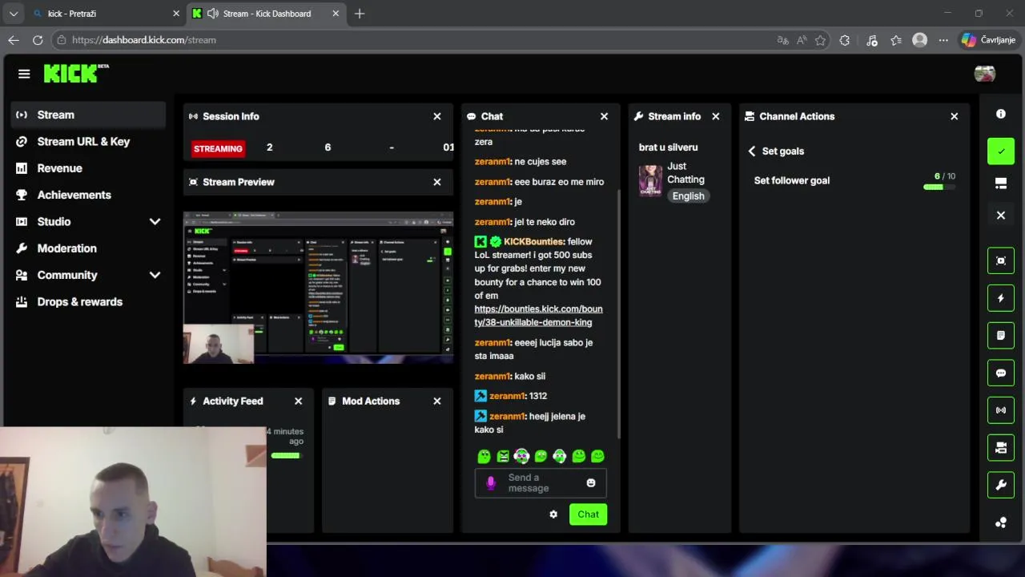
Task: Close the Activity Feed panel
Action: click(x=299, y=401)
